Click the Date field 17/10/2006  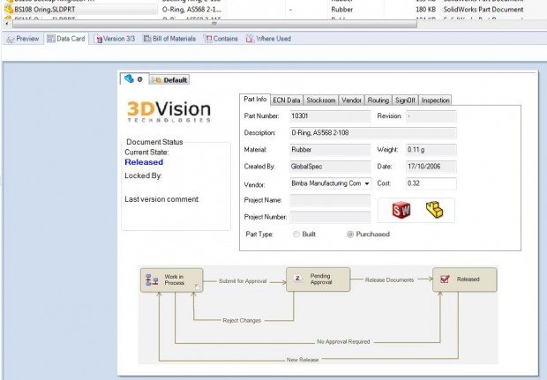pyautogui.click(x=431, y=167)
